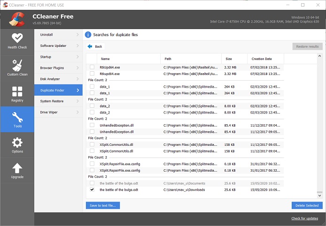The image size is (326, 226).
Task: Sort by the Path column header
Action: (x=191, y=59)
